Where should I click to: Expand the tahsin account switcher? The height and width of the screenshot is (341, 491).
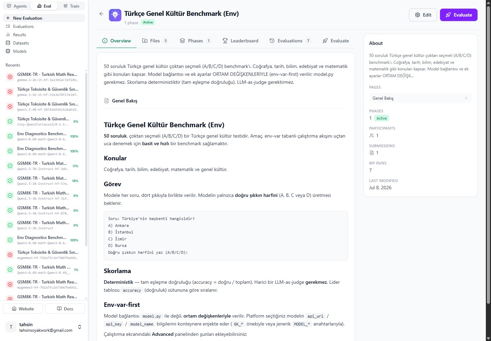pos(80,327)
